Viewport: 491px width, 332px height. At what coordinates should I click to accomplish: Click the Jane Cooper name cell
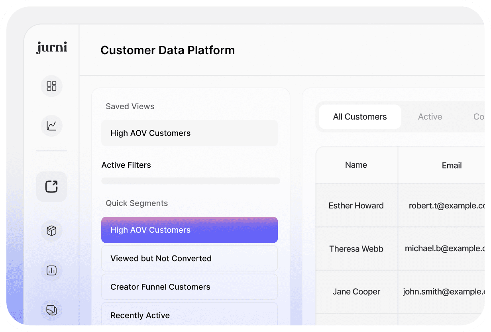tap(356, 292)
